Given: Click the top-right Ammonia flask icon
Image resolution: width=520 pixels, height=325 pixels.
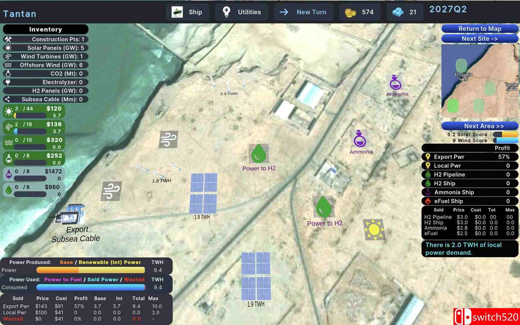Looking at the screenshot, I should tap(395, 82).
